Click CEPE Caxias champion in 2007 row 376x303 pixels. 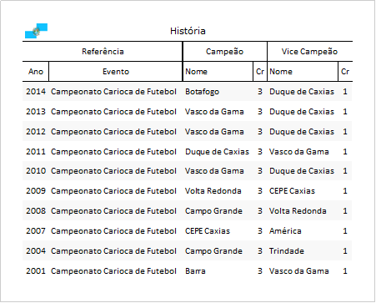208,231
